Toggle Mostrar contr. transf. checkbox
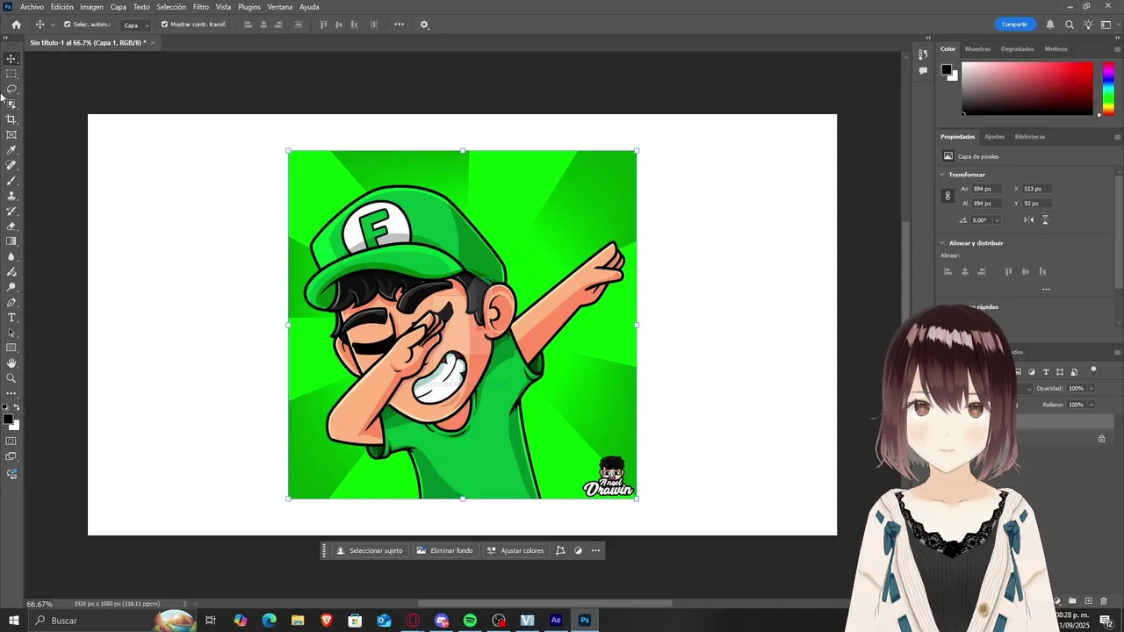The width and height of the screenshot is (1124, 632). 164,25
